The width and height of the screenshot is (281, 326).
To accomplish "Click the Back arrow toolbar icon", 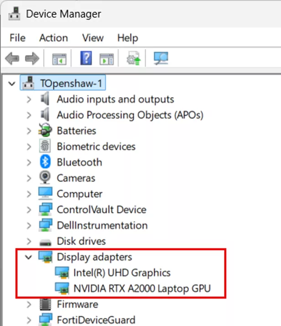I will click(12, 59).
